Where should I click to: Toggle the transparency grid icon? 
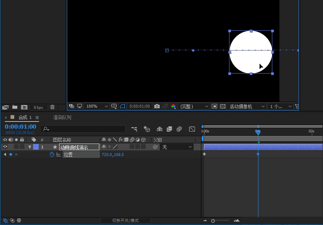[223, 106]
